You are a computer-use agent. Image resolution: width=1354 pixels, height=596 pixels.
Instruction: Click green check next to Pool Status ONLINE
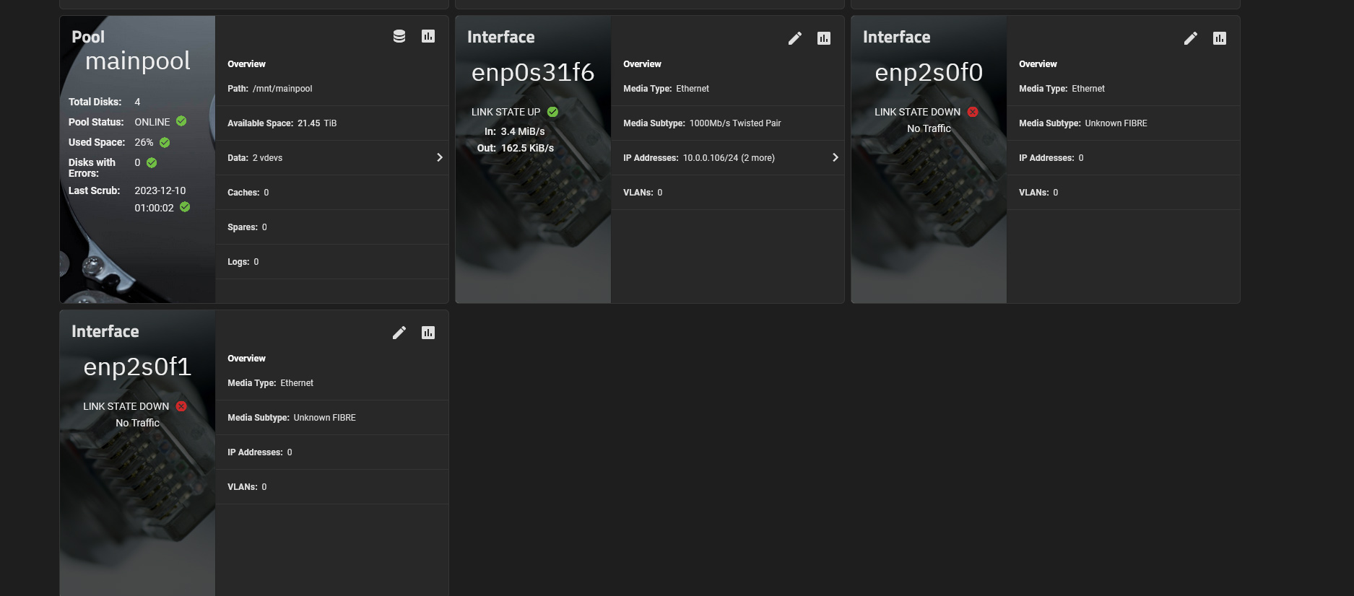point(181,121)
